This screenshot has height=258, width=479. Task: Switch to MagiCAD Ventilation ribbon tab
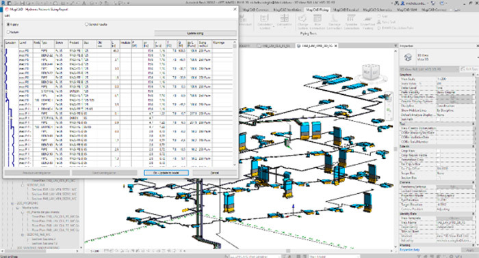coord(287,10)
